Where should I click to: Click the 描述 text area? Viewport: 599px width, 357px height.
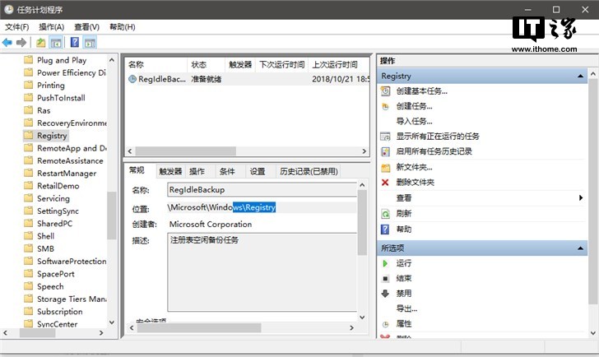(262, 272)
